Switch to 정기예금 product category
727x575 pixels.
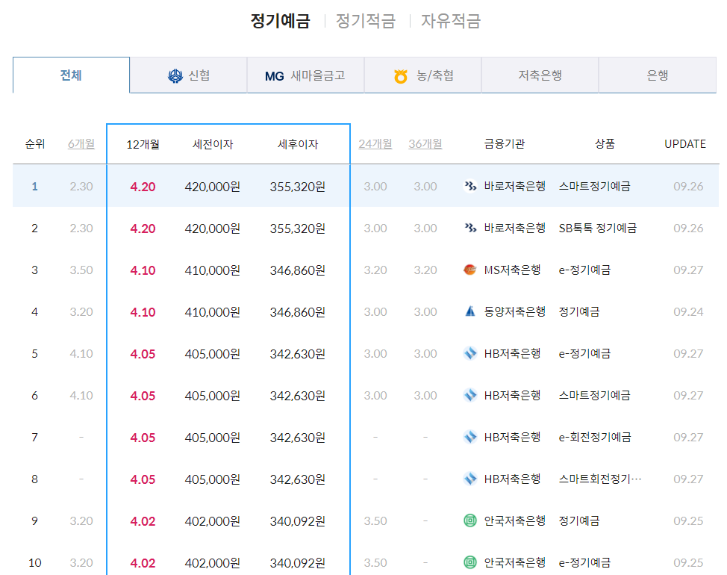280,21
